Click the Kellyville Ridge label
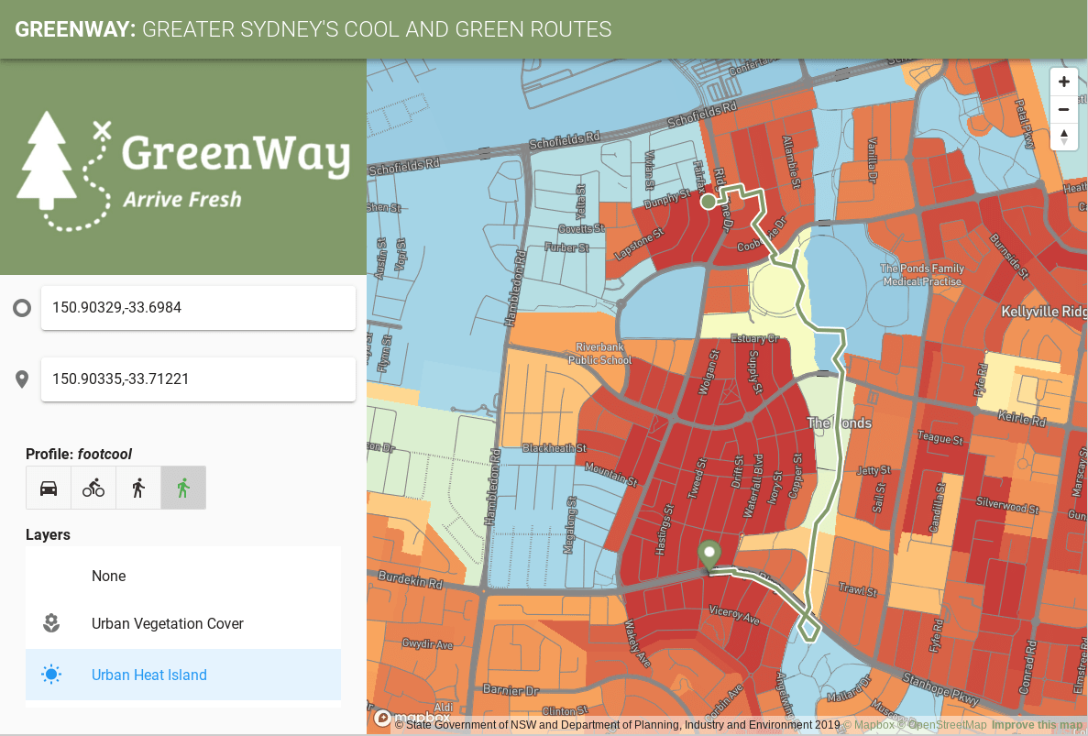Viewport: 1088px width, 736px height. (1044, 312)
